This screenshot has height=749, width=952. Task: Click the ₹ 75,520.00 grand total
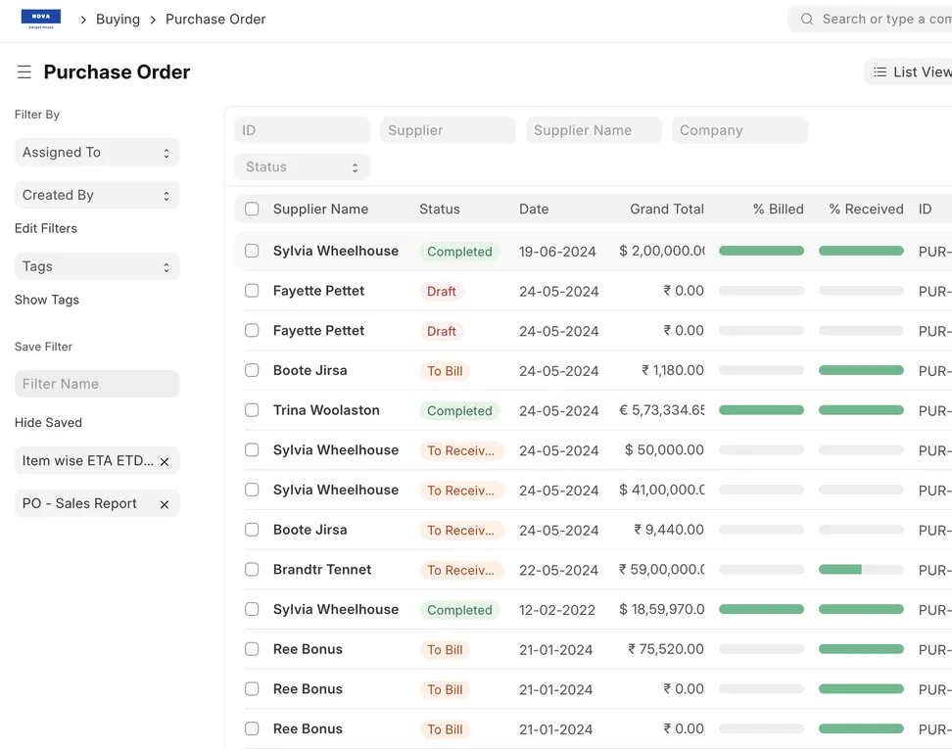(665, 649)
